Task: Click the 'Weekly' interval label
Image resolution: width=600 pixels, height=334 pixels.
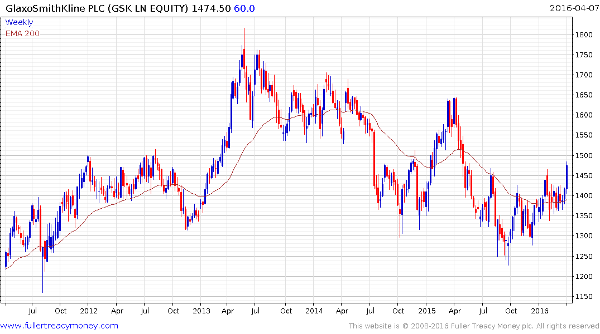Action: 19,22
